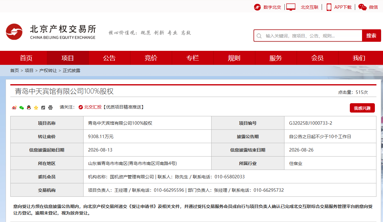Click the 转让底价 header cell
Image resolution: width=383 pixels, height=222 pixels.
pyautogui.click(x=47, y=137)
